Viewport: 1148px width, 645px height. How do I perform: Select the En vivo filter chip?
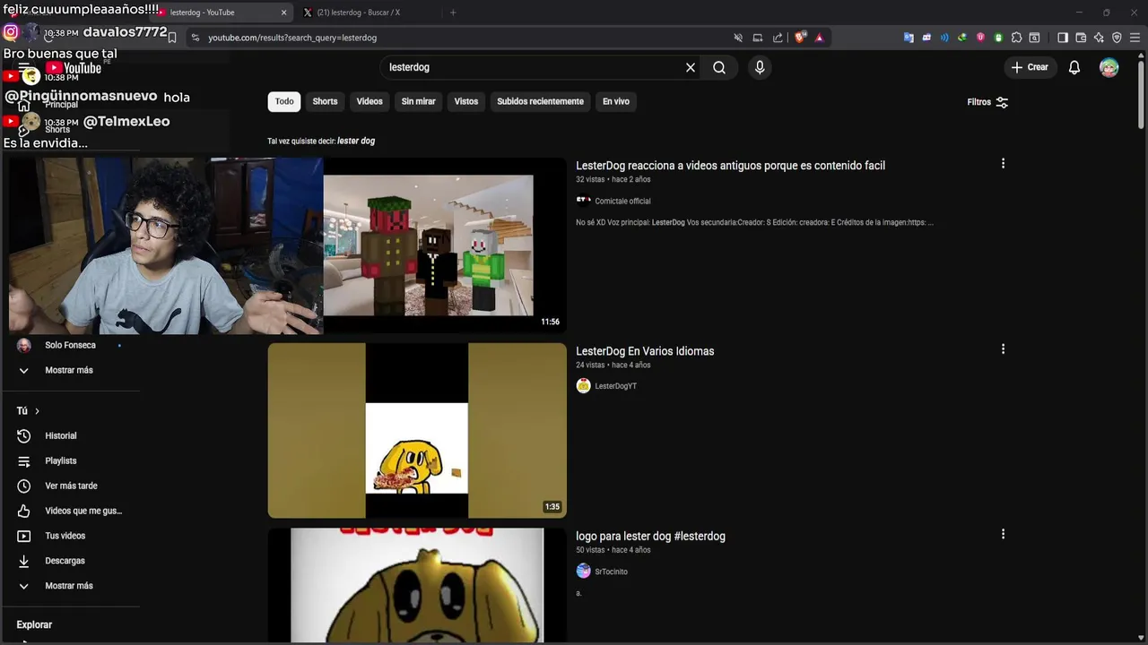[615, 101]
